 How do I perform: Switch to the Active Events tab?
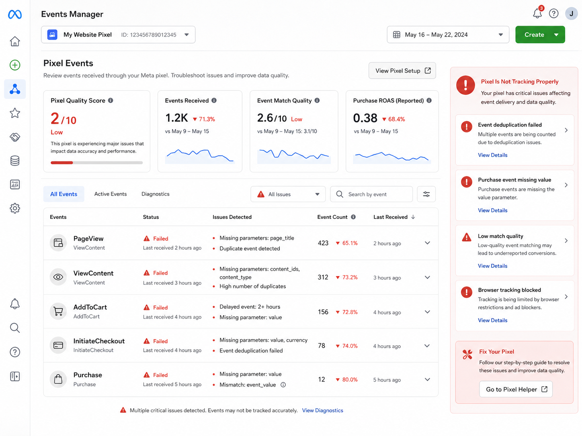coord(111,194)
